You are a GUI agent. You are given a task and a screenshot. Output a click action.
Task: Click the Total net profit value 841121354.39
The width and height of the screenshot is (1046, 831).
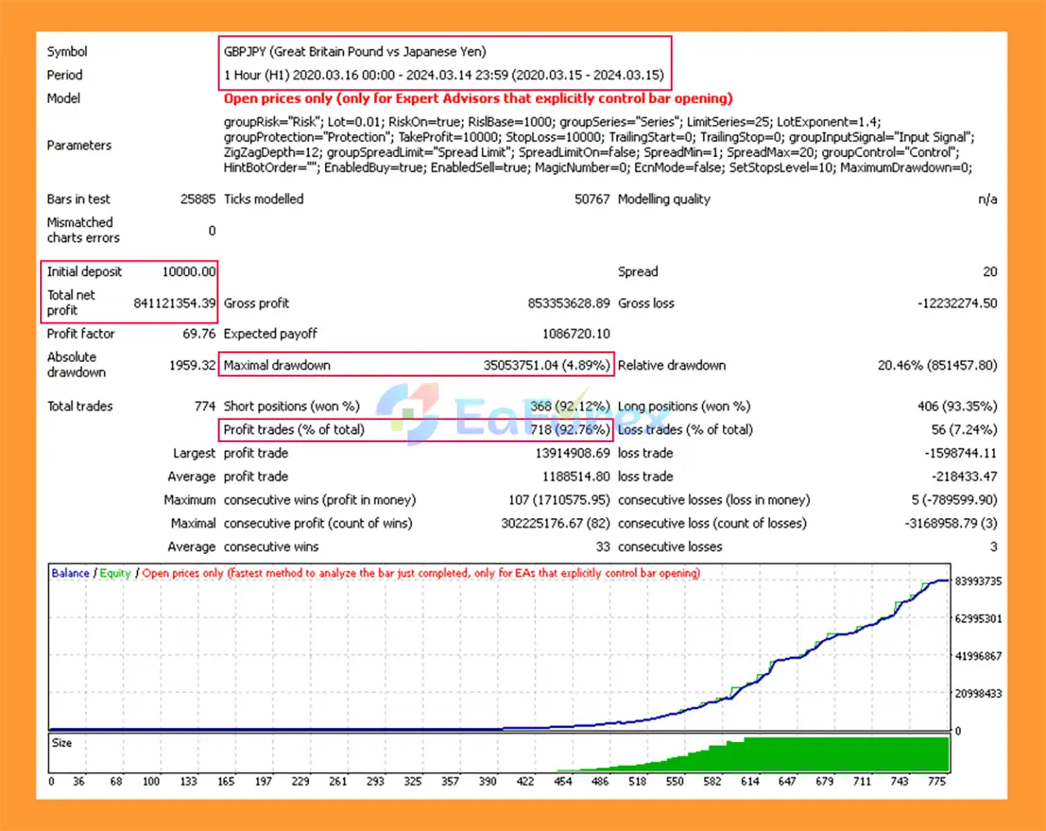(x=174, y=303)
